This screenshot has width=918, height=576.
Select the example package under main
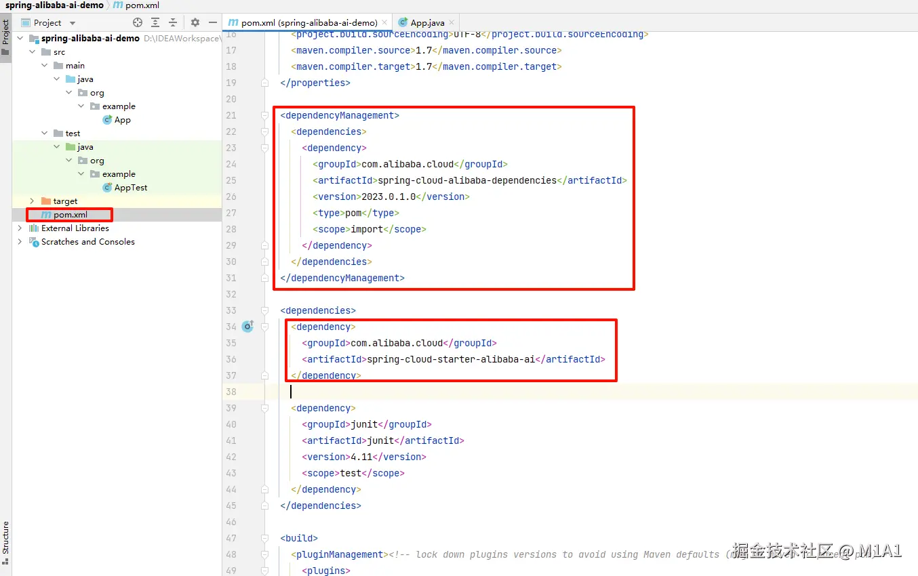click(x=119, y=106)
